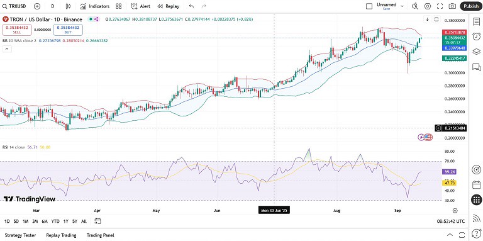Toggle fullscreen mode
483x241 pixels.
(x=440, y=6)
